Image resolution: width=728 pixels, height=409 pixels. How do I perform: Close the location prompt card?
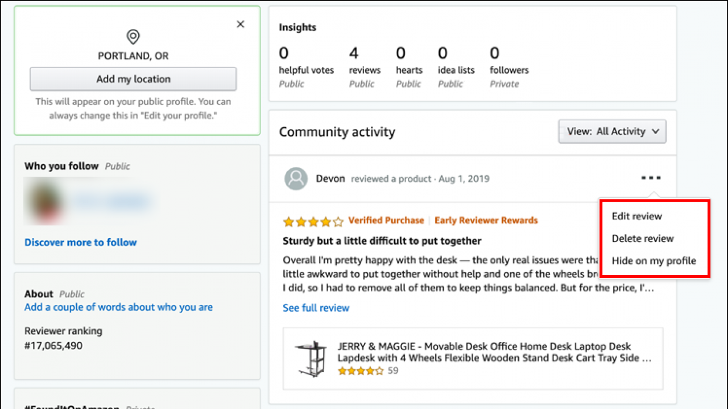pos(240,24)
